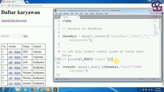Click the taskbar clock

click(158, 90)
